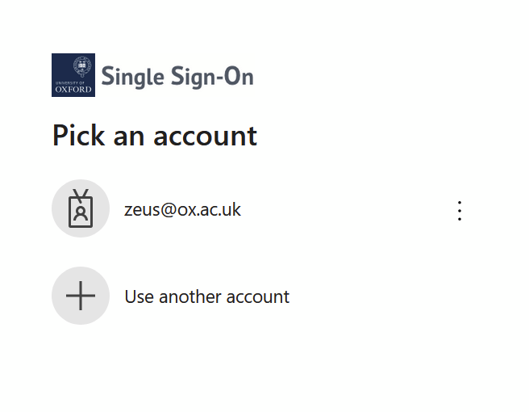The height and width of the screenshot is (412, 529).
Task: Click the 'Pick an account' heading
Action: tap(154, 135)
